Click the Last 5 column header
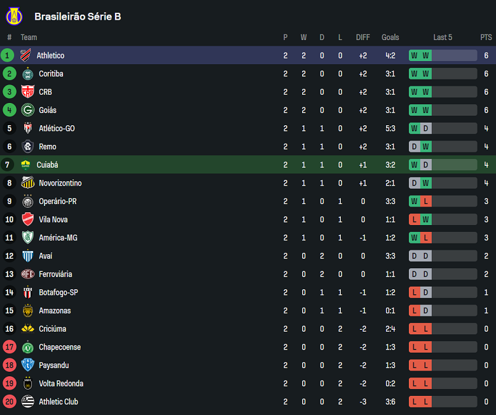The width and height of the screenshot is (496, 415). point(443,37)
